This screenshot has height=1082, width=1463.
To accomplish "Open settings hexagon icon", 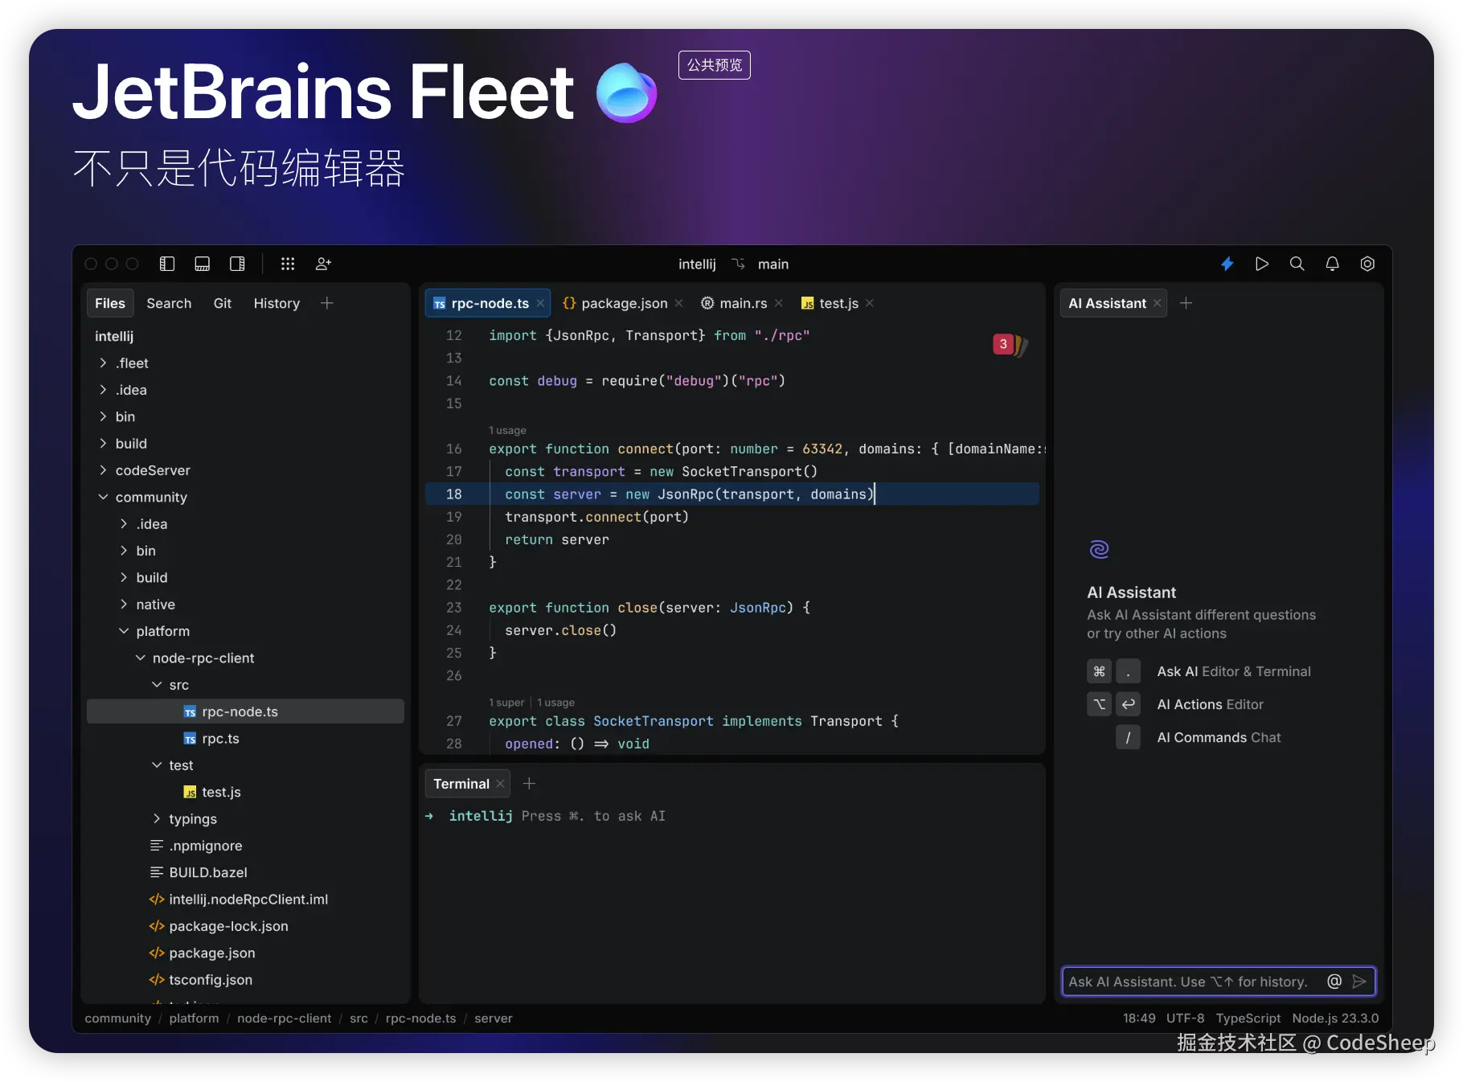I will [1367, 264].
